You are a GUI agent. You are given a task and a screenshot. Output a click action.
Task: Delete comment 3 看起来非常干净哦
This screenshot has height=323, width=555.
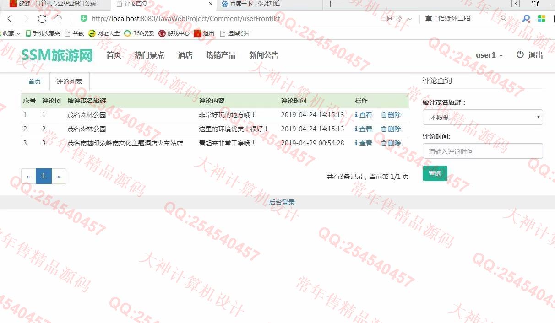(x=391, y=143)
